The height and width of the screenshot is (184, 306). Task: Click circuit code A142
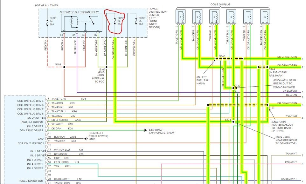(x=78, y=120)
